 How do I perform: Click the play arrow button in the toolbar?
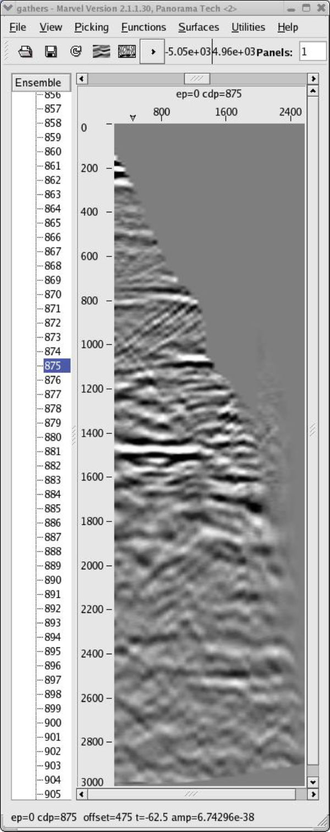pos(152,52)
